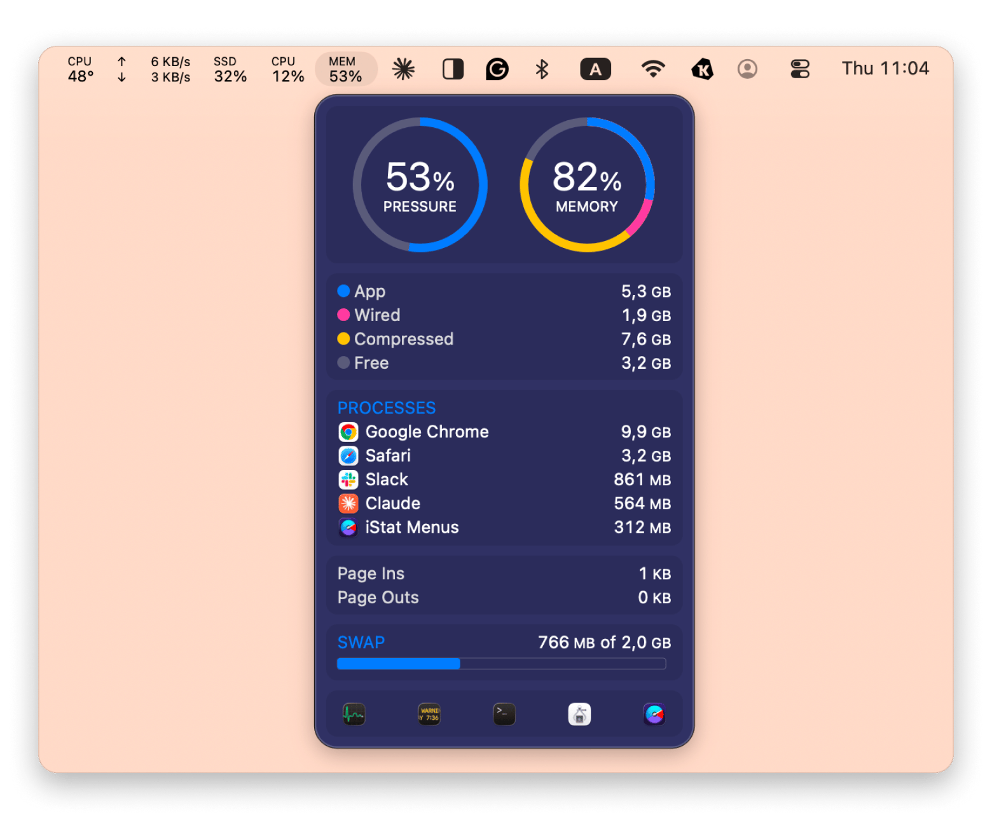This screenshot has height=824, width=992.
Task: Open Control Center toggles icon
Action: (800, 69)
